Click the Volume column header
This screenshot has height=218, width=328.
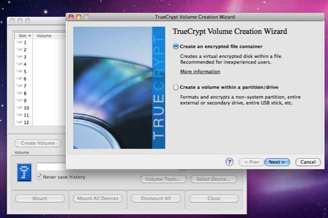tap(49, 35)
